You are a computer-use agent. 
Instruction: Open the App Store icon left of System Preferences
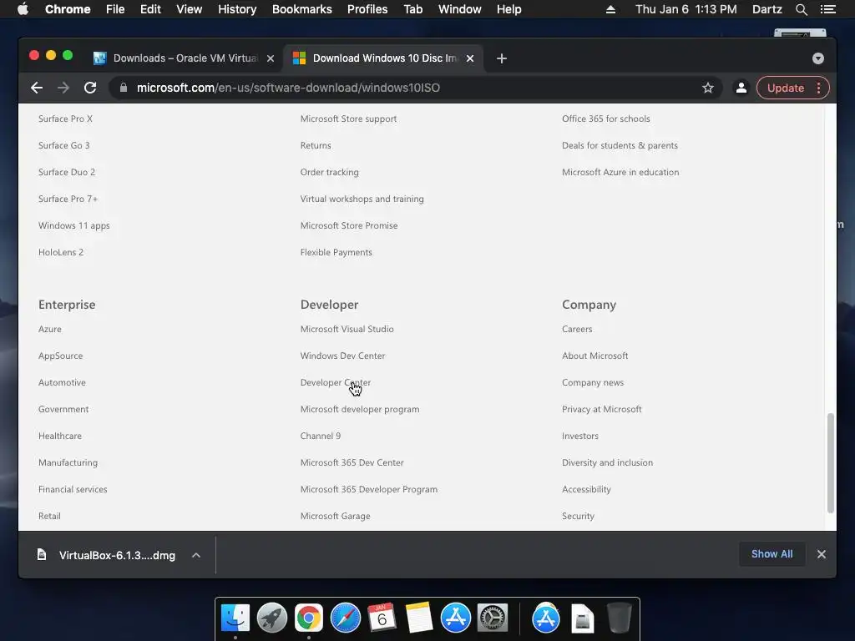[x=455, y=618]
